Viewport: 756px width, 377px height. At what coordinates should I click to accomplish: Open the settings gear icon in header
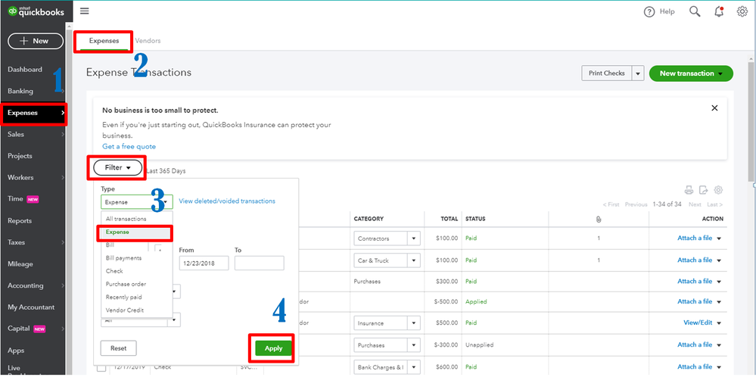(742, 11)
